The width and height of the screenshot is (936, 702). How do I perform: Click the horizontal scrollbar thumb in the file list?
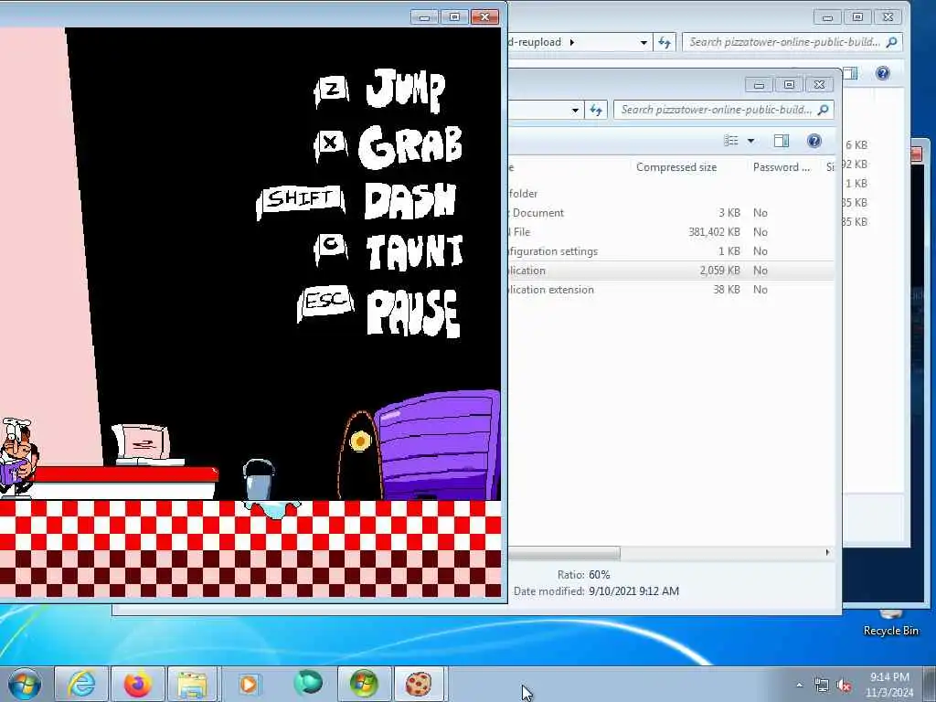pyautogui.click(x=564, y=553)
